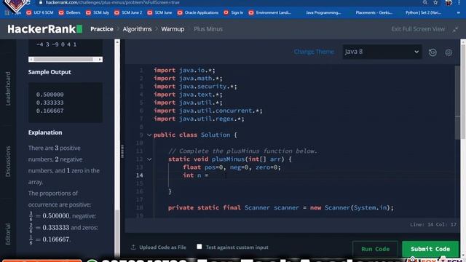466x262 pixels.
Task: Collapse the public class Solution fold arrow
Action: [149, 135]
